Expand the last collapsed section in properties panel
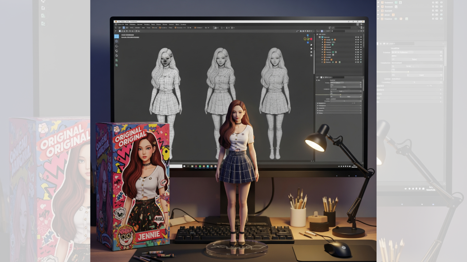Viewport: 467px width, 262px height. (317, 113)
